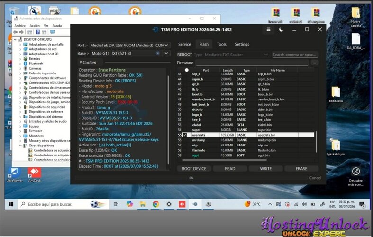
Task: Click the Firmware path input field
Action: coord(252,63)
